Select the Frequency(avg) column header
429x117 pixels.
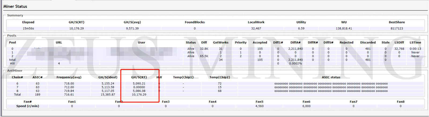[69, 77]
